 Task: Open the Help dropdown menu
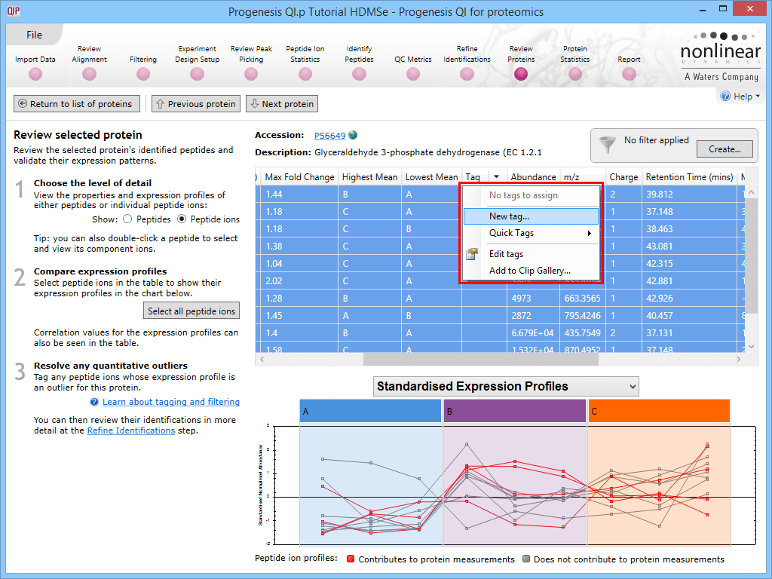coord(740,96)
